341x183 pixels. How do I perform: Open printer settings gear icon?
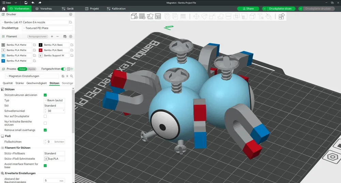point(71,14)
